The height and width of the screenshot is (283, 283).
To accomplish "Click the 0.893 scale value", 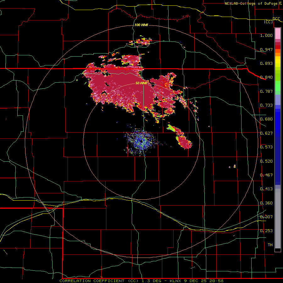I will (266, 63).
